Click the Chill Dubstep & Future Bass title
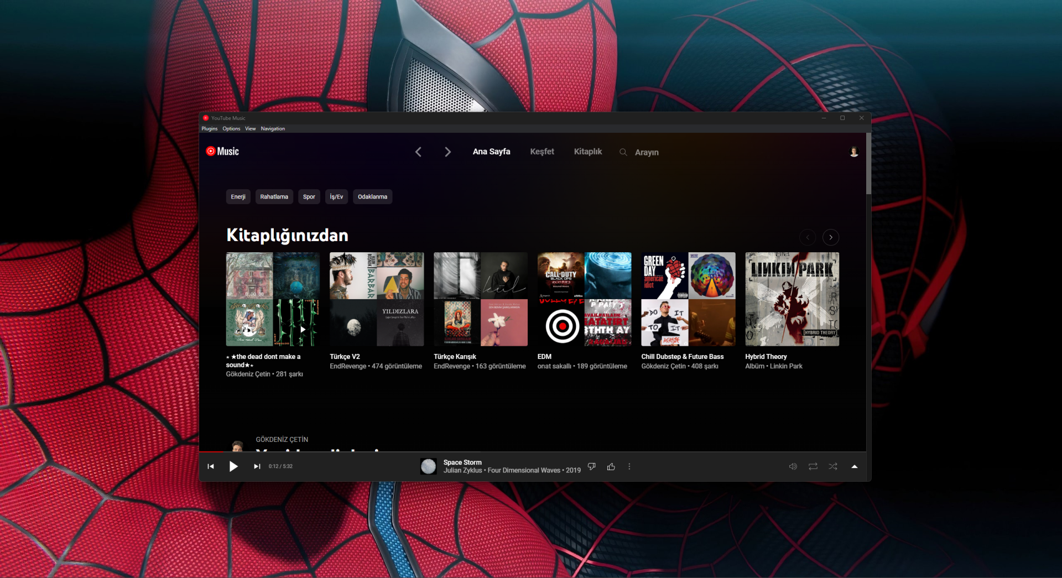1062x578 pixels. pos(683,357)
